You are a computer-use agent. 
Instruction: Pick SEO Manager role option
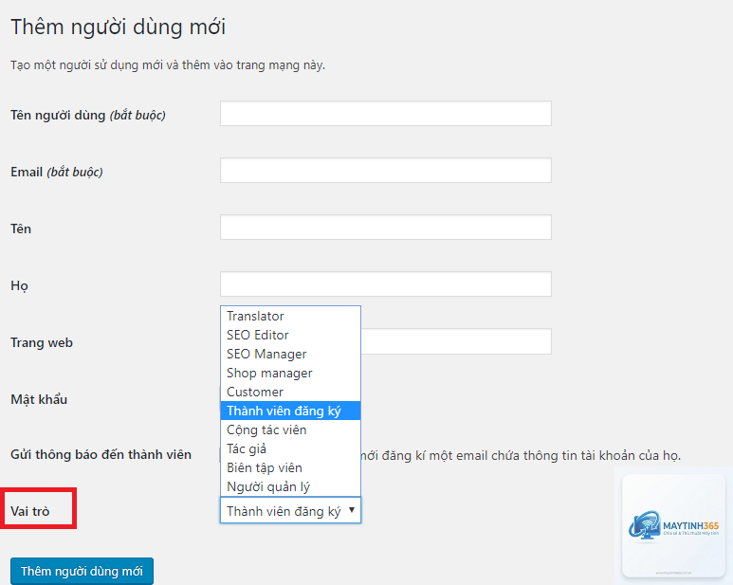click(290, 355)
